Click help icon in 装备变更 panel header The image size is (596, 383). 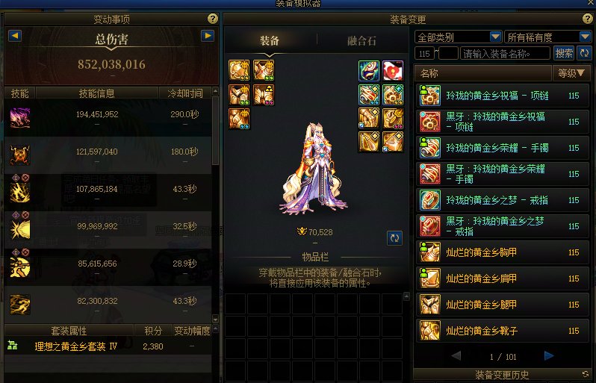(x=587, y=18)
